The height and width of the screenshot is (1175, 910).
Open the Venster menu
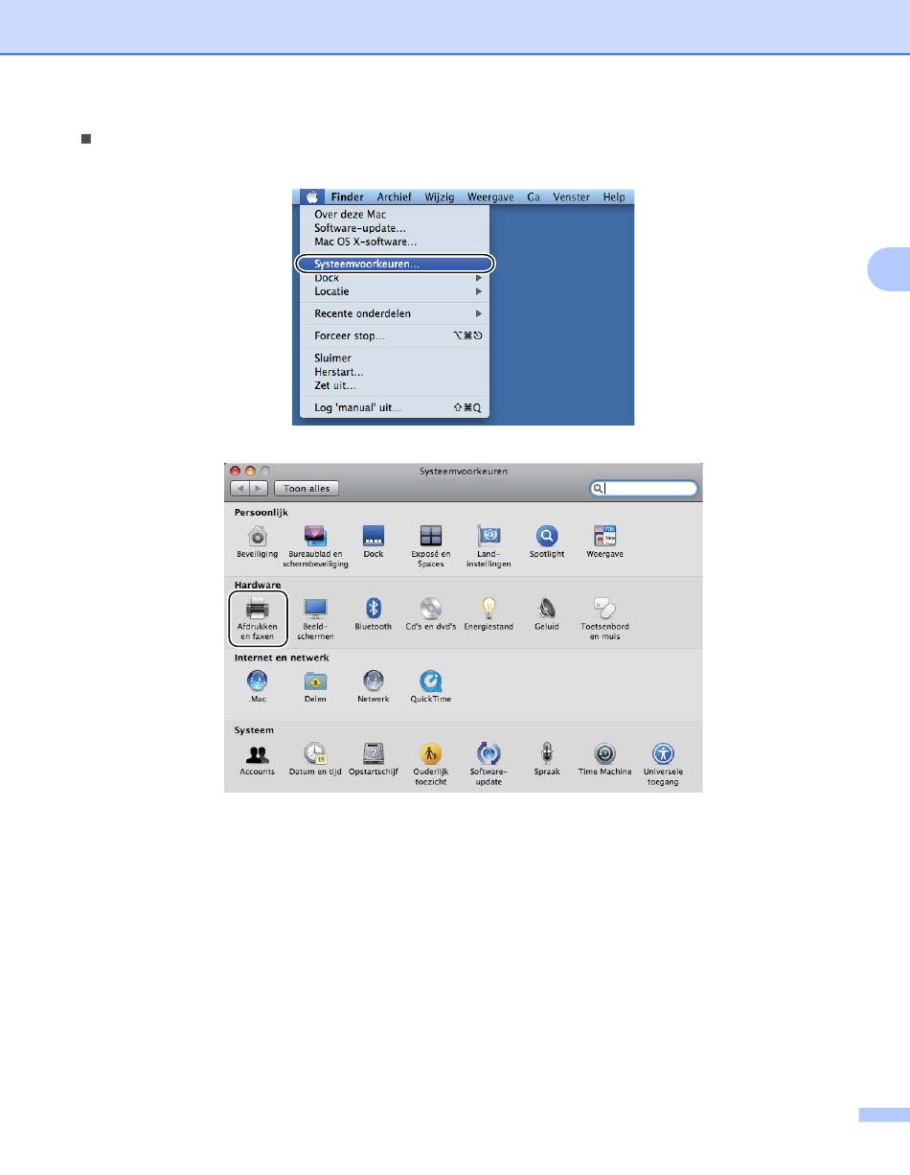pos(572,197)
